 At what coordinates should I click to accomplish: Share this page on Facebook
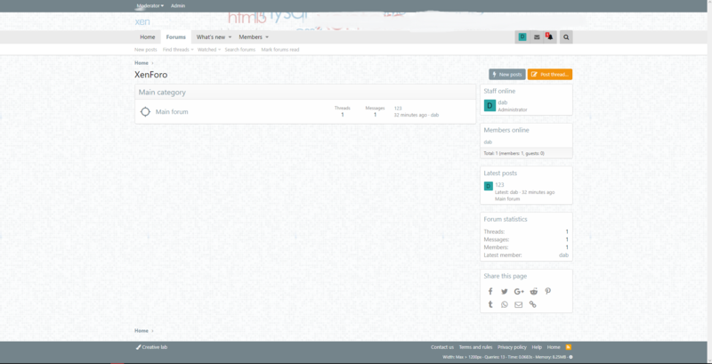click(x=490, y=291)
